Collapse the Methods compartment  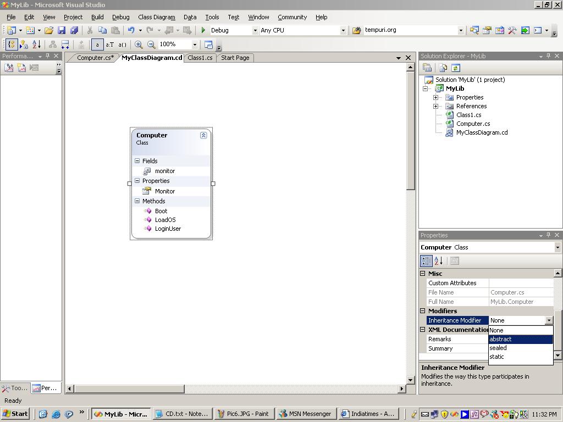137,201
